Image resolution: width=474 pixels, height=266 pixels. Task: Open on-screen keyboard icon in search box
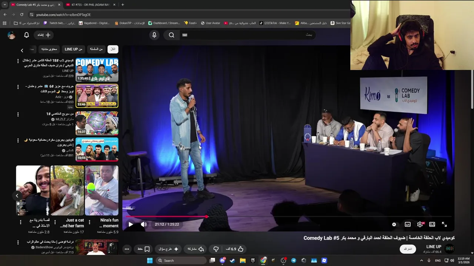click(185, 35)
